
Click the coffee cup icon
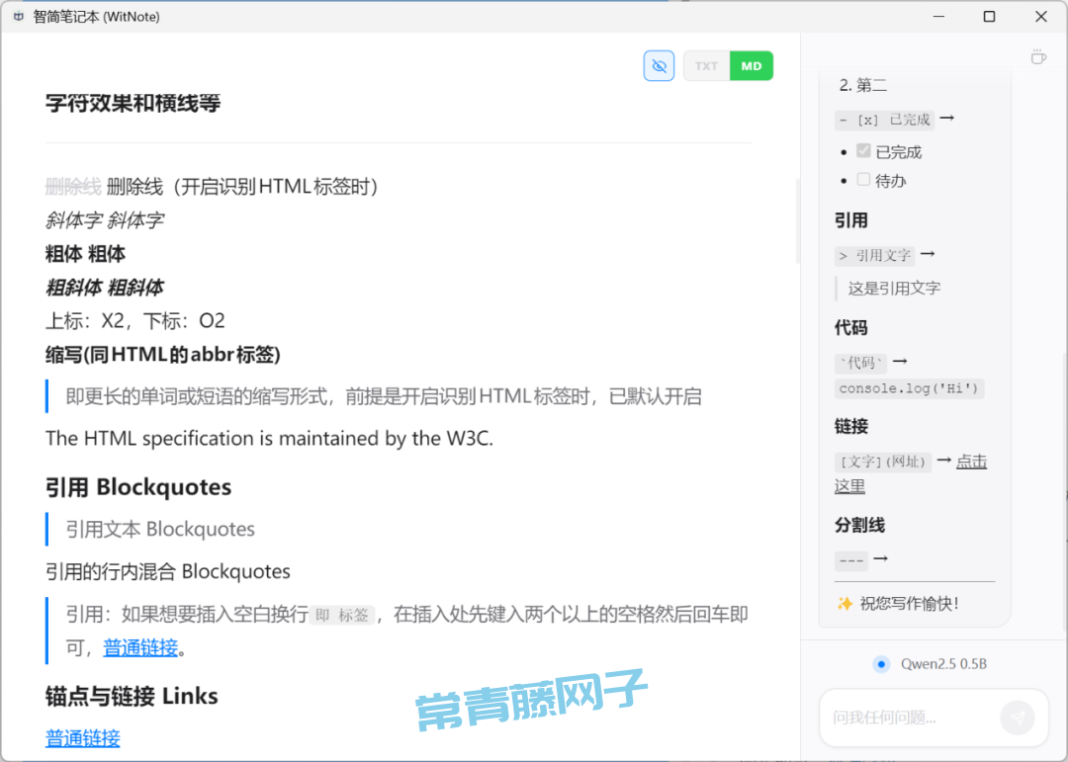(x=1038, y=57)
